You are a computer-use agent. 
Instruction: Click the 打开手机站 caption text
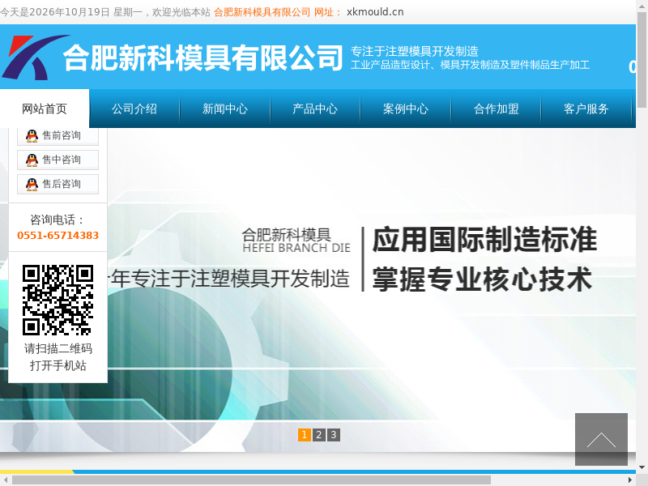[58, 366]
